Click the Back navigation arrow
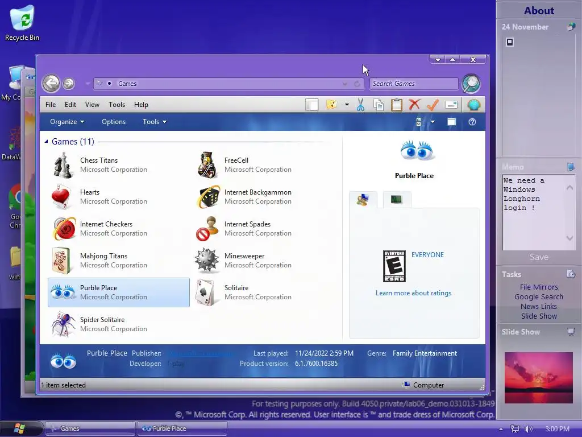This screenshot has height=437, width=582. click(x=51, y=83)
